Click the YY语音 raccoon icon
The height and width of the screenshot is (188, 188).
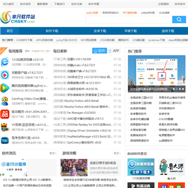click(5, 127)
